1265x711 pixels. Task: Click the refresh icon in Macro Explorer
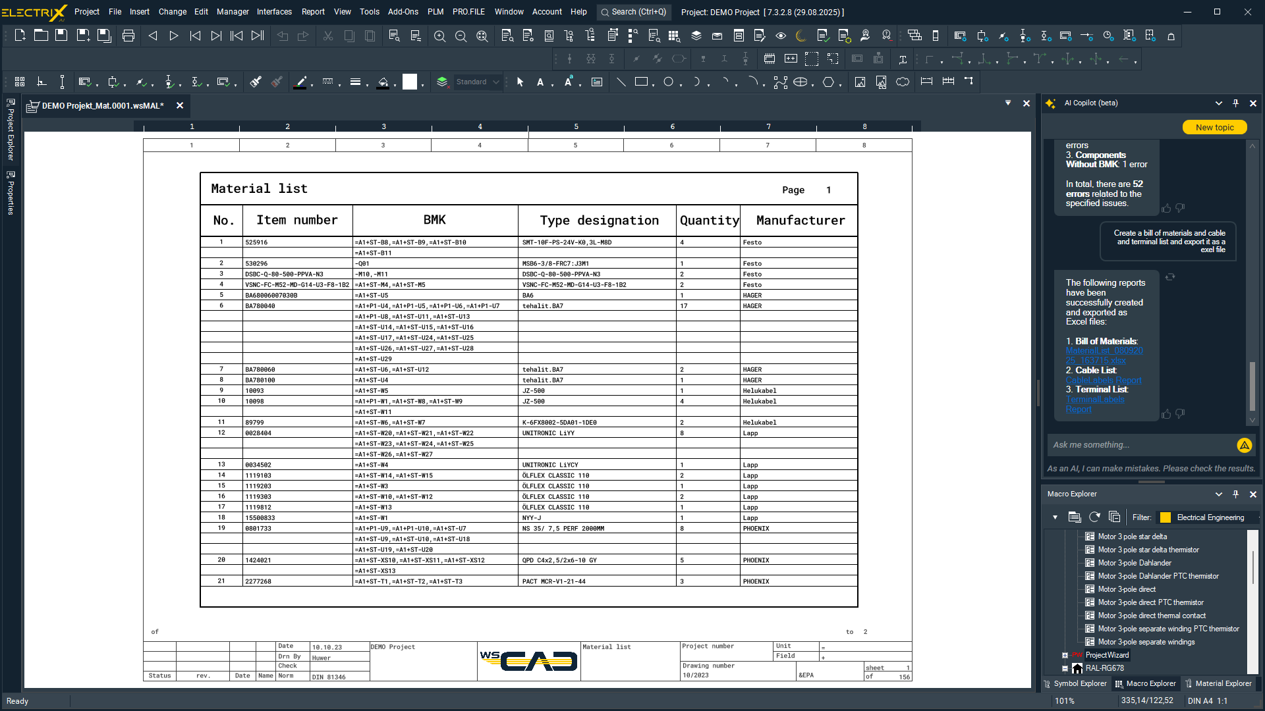1094,517
